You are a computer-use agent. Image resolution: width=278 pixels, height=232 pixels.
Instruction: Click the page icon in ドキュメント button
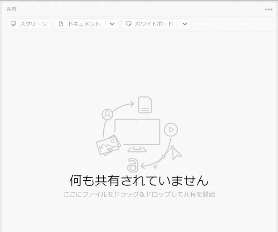tap(61, 24)
